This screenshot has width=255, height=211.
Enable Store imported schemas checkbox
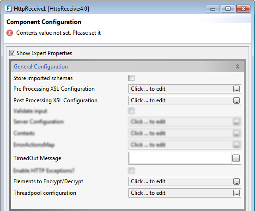131,78
